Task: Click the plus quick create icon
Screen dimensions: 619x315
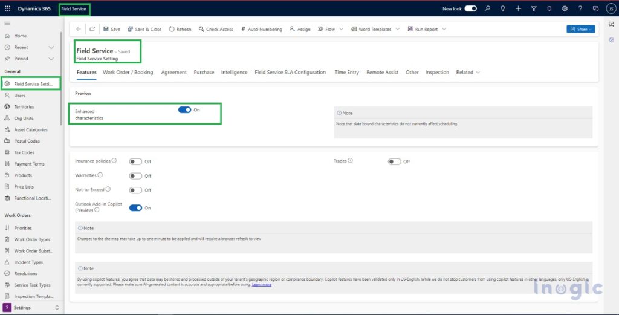Action: pos(518,8)
